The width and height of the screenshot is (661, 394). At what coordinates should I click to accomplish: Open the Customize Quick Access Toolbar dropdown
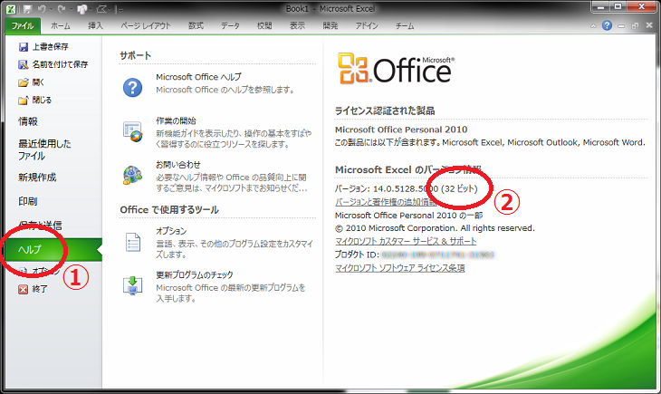coord(120,9)
